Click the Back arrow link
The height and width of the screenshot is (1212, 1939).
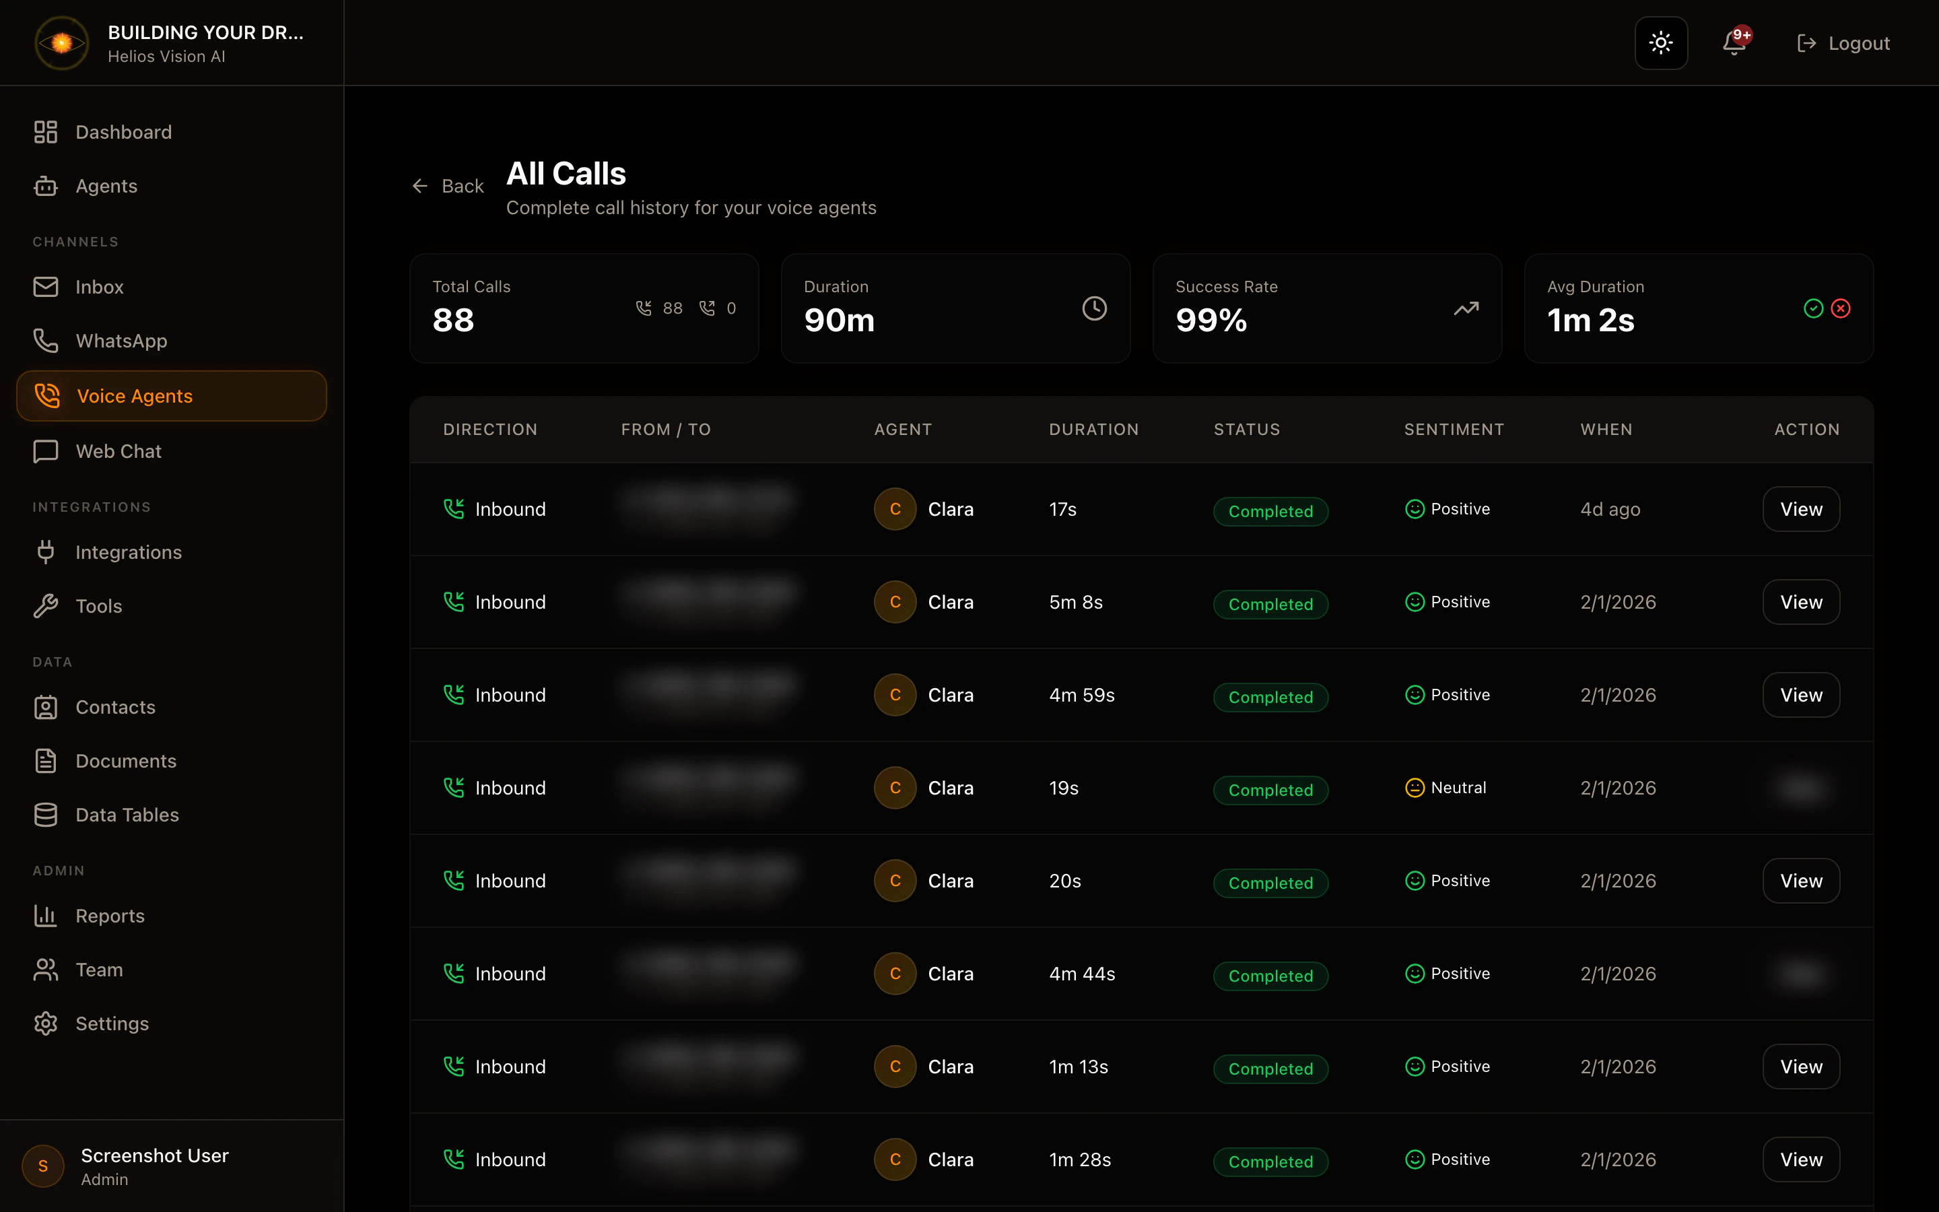(x=448, y=186)
